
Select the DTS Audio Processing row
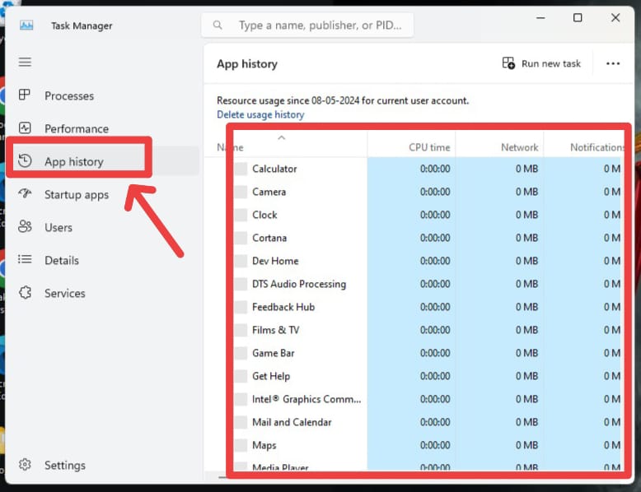299,284
